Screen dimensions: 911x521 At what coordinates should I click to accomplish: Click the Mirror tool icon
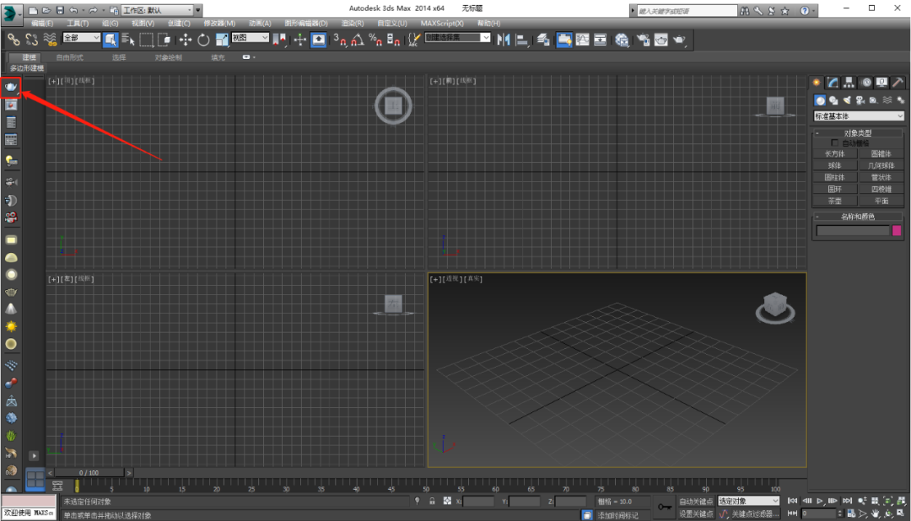point(503,40)
